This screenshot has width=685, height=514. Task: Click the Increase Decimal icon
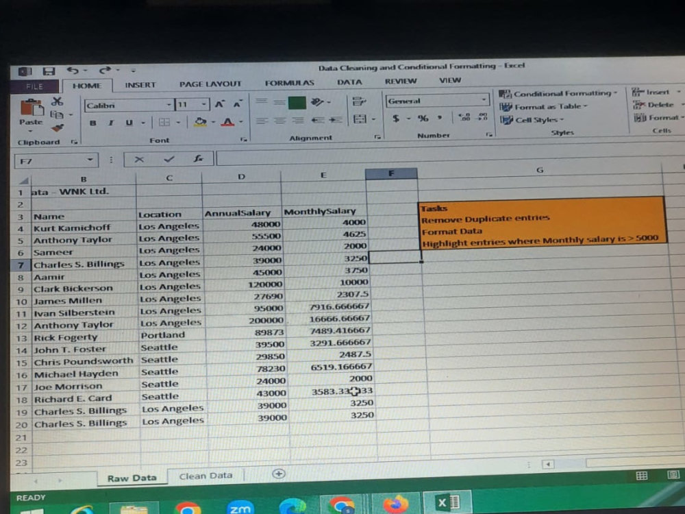[x=464, y=117]
